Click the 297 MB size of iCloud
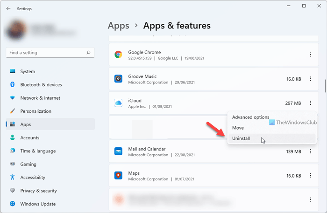The height and width of the screenshot is (213, 327). pos(293,103)
